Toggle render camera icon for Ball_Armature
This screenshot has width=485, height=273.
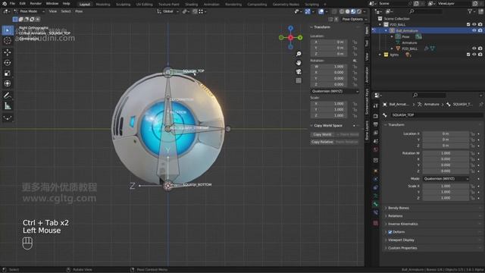click(480, 30)
